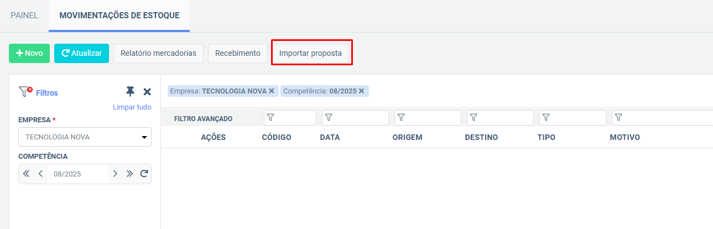
Task: Refresh list with Atualizar button
Action: 81,53
